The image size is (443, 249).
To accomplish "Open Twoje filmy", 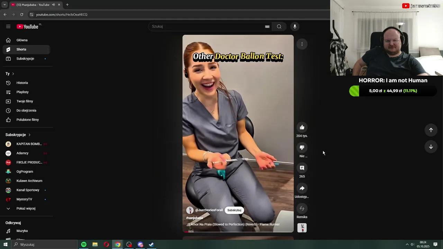I will click(x=26, y=101).
